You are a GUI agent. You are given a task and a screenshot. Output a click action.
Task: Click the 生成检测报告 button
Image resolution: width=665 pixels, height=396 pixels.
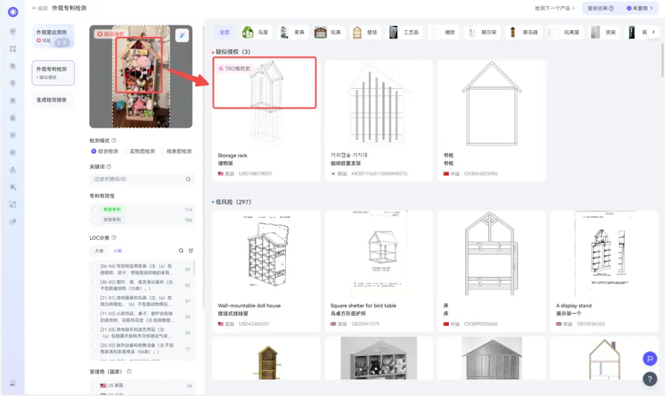pyautogui.click(x=53, y=100)
